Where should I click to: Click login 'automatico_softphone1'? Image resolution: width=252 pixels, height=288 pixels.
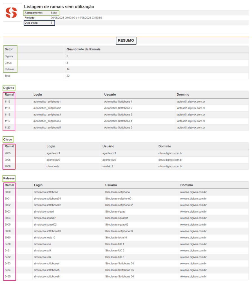click(47, 102)
